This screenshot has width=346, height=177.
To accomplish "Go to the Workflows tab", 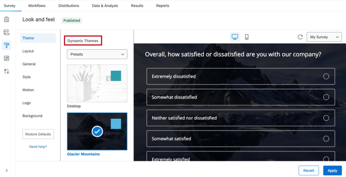I will (x=37, y=6).
